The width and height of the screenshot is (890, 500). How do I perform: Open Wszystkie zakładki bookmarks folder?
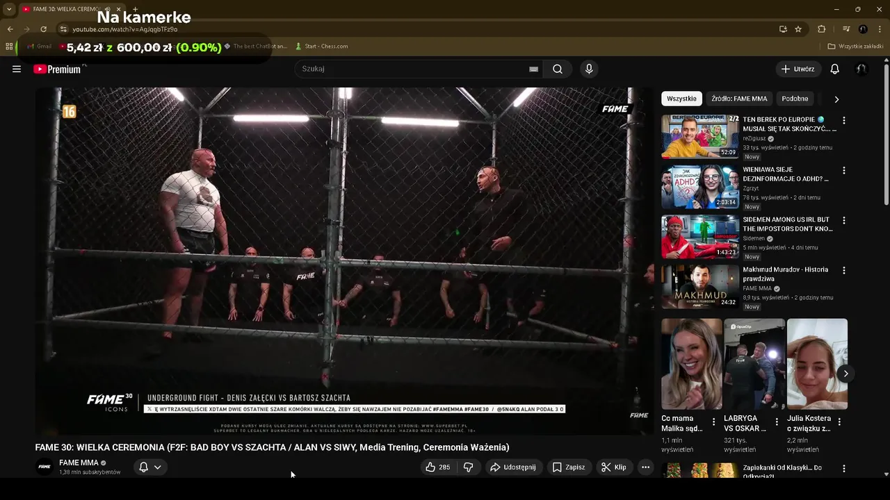coord(855,47)
